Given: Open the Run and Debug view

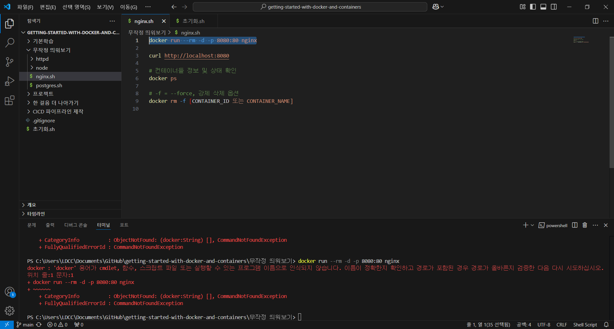Looking at the screenshot, I should 10,81.
